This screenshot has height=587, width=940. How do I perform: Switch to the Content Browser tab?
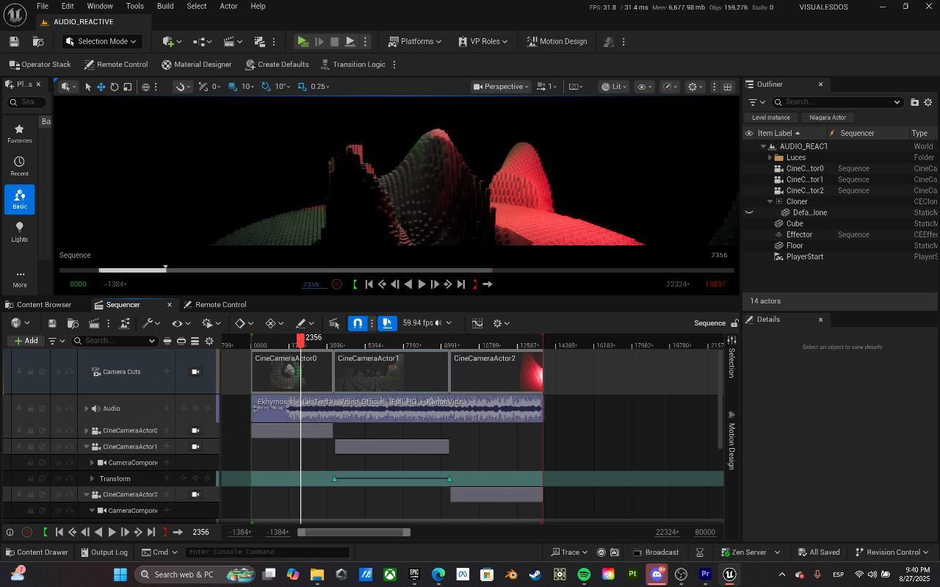tap(44, 305)
